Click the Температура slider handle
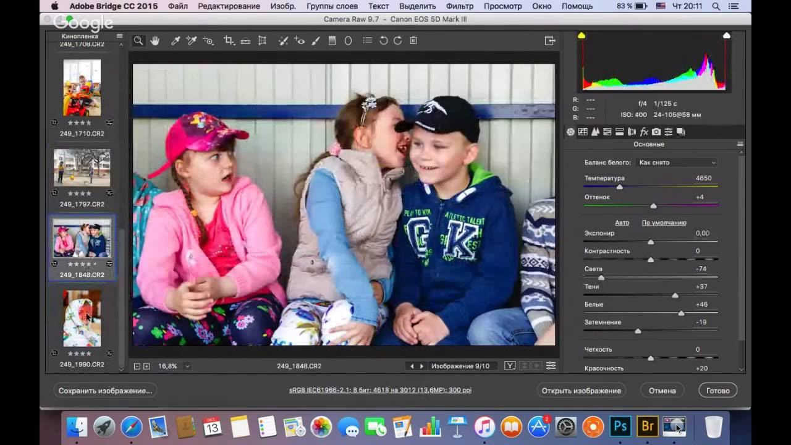The image size is (791, 445). click(x=620, y=187)
